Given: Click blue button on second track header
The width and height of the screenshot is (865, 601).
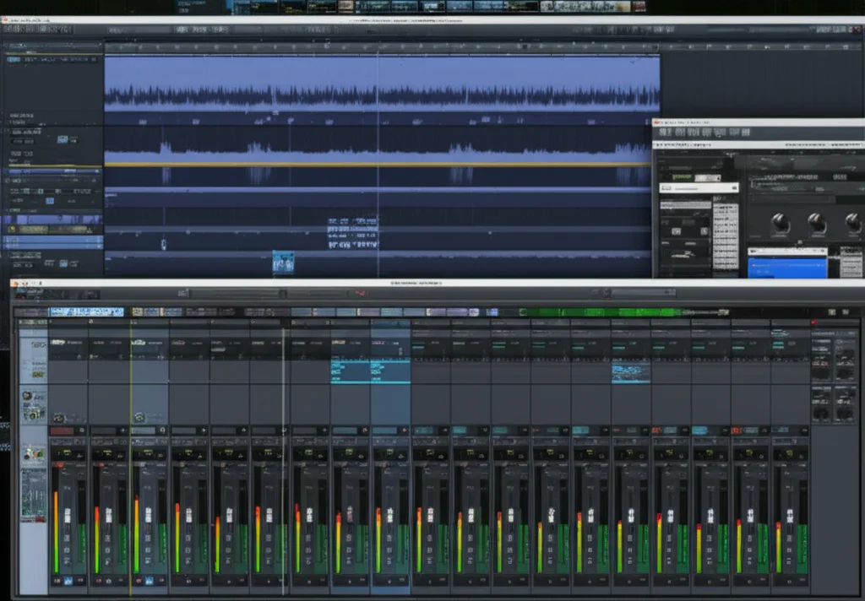Looking at the screenshot, I should [63, 139].
